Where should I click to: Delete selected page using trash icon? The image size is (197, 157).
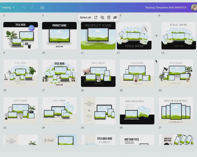point(109,17)
